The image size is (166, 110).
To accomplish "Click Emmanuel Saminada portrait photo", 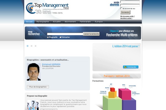I will coord(34,72).
